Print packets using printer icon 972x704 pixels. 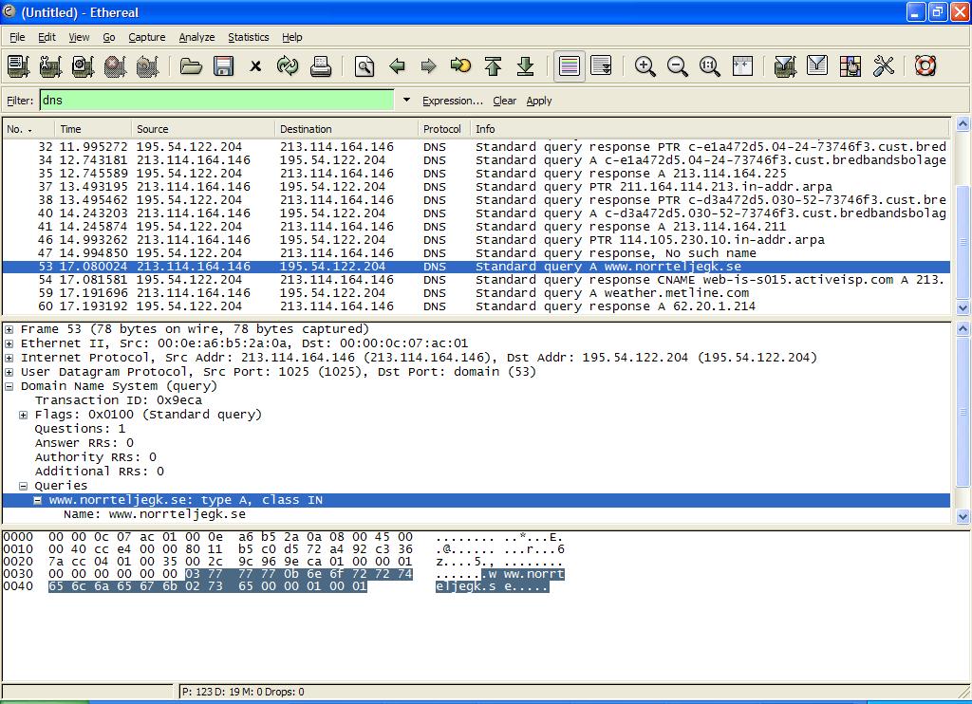click(x=321, y=65)
